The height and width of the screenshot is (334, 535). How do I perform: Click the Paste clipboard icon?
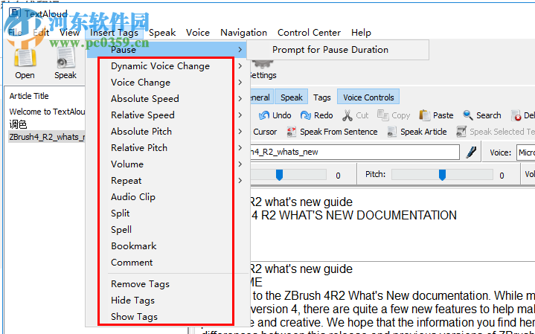[424, 115]
